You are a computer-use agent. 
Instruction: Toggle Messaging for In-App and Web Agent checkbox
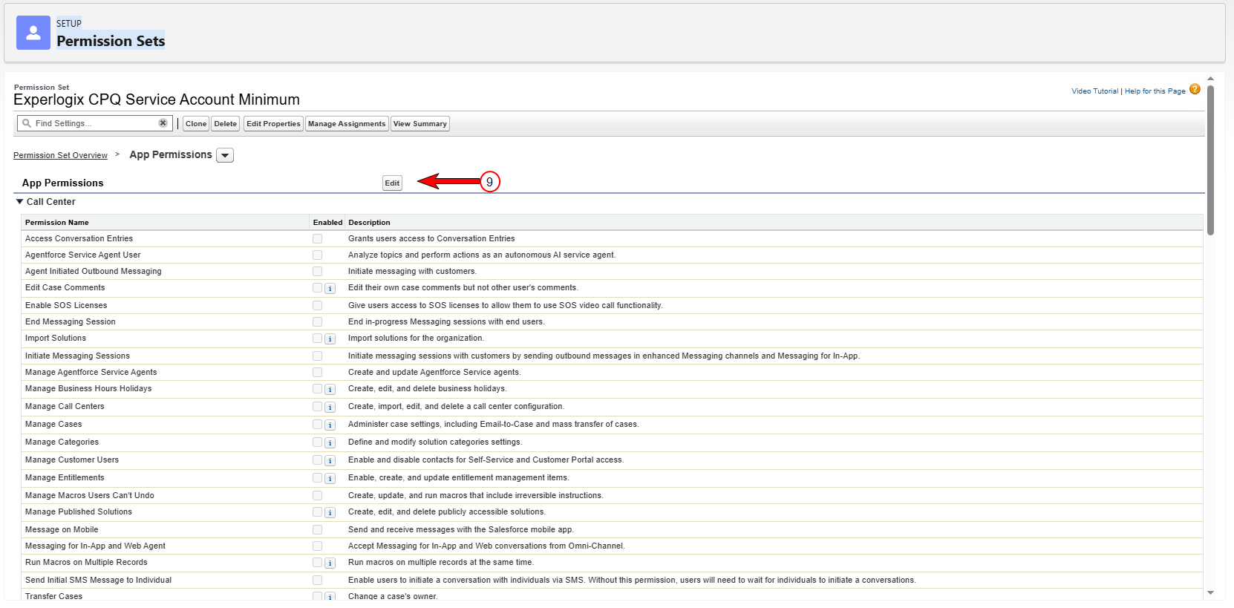tap(317, 546)
